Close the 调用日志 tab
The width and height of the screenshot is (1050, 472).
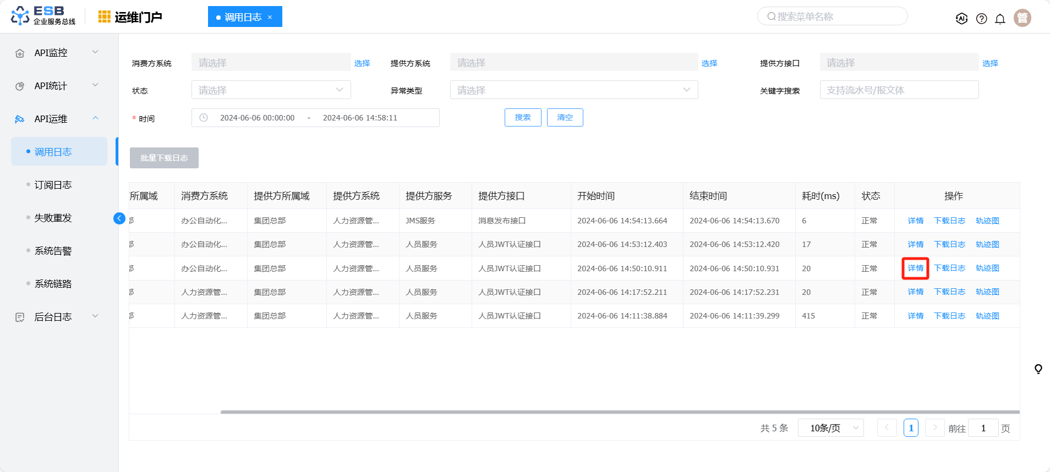(x=270, y=17)
